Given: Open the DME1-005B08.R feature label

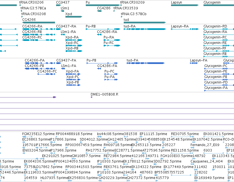Looking at the screenshot, I should point(104,94).
